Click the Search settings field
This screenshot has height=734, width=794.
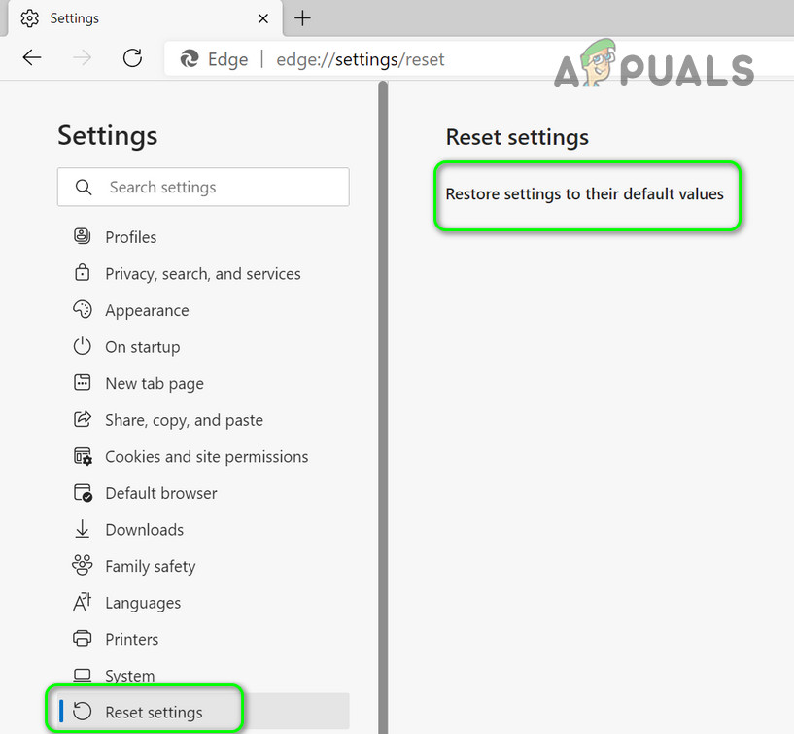203,187
